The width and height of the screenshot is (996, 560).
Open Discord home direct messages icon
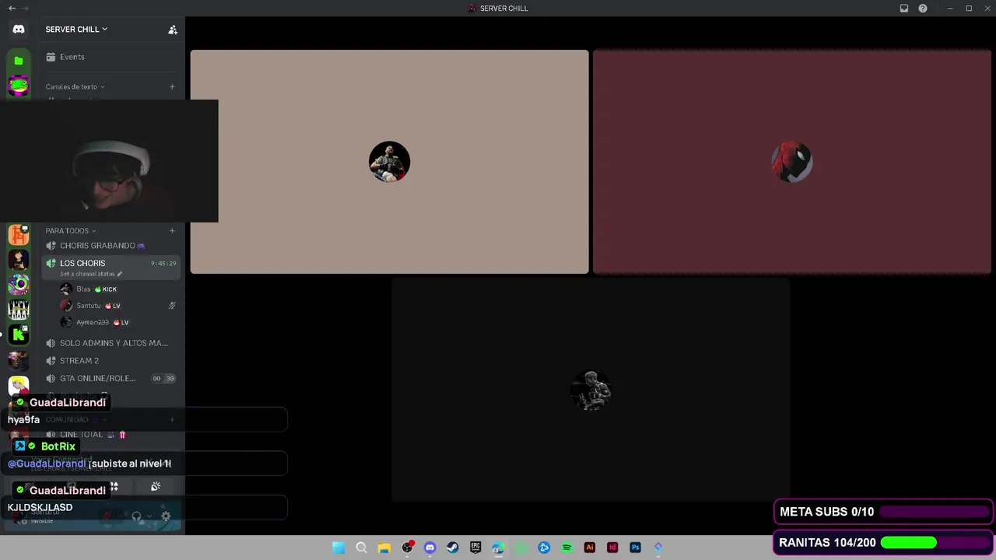pyautogui.click(x=19, y=29)
